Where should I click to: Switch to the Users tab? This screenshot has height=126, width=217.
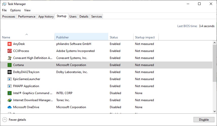73,17
